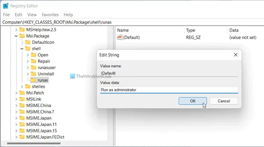Collapse the Msi.Package key
Screen dimensions: 264x147
click(16, 36)
